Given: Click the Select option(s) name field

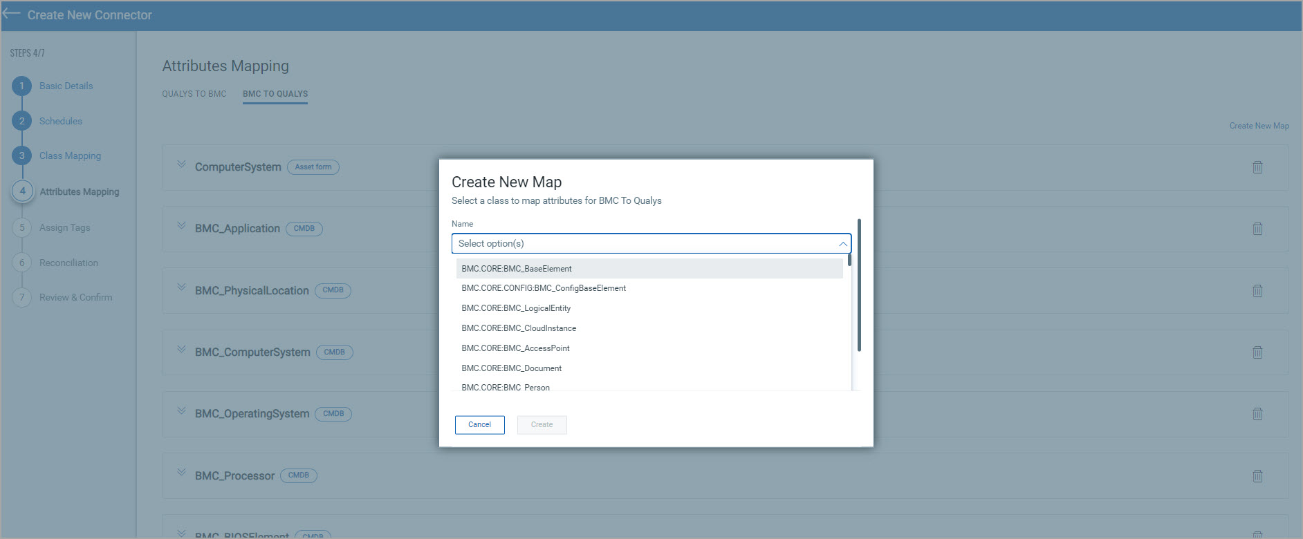Looking at the screenshot, I should [651, 243].
